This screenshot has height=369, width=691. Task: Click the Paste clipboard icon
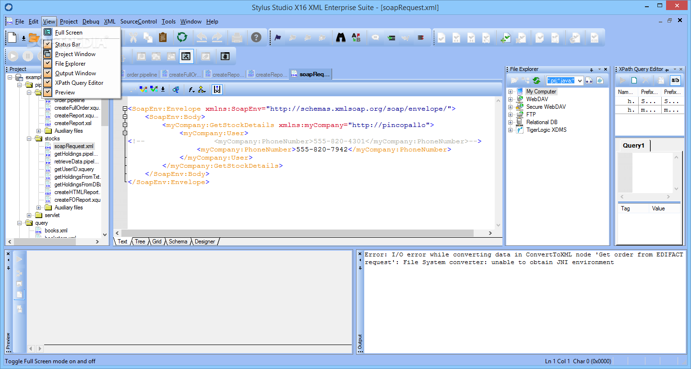coord(163,37)
